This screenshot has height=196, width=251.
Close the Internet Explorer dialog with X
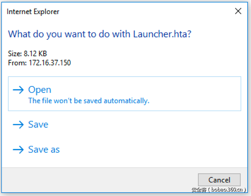(x=238, y=12)
